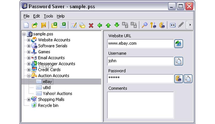Image resolution: width=215 pixels, height=124 pixels.
Task: Maximize the Password Saver window
Action: [181, 6]
